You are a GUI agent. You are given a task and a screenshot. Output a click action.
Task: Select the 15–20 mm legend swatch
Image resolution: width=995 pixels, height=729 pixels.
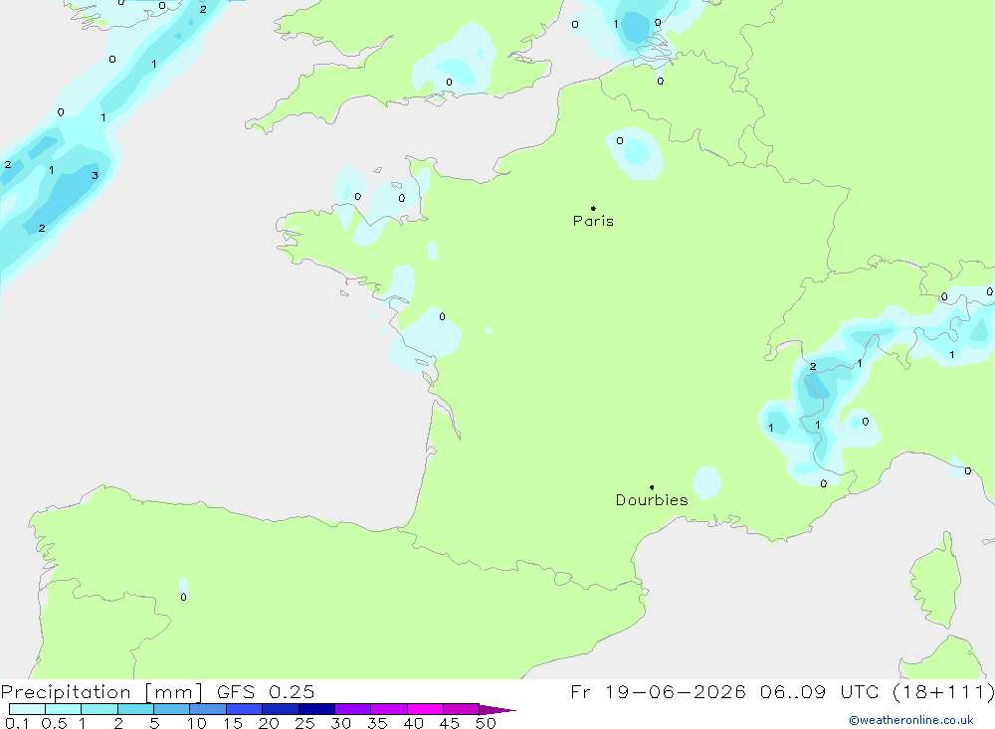(245, 709)
